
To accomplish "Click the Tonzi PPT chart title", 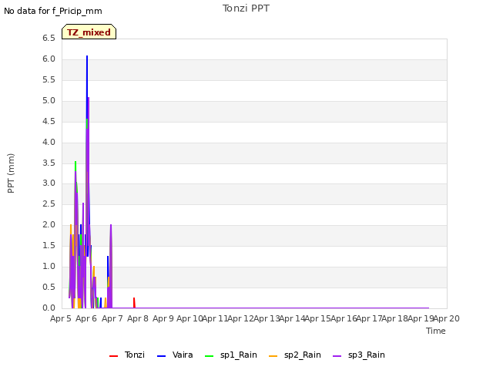I will (x=246, y=8).
